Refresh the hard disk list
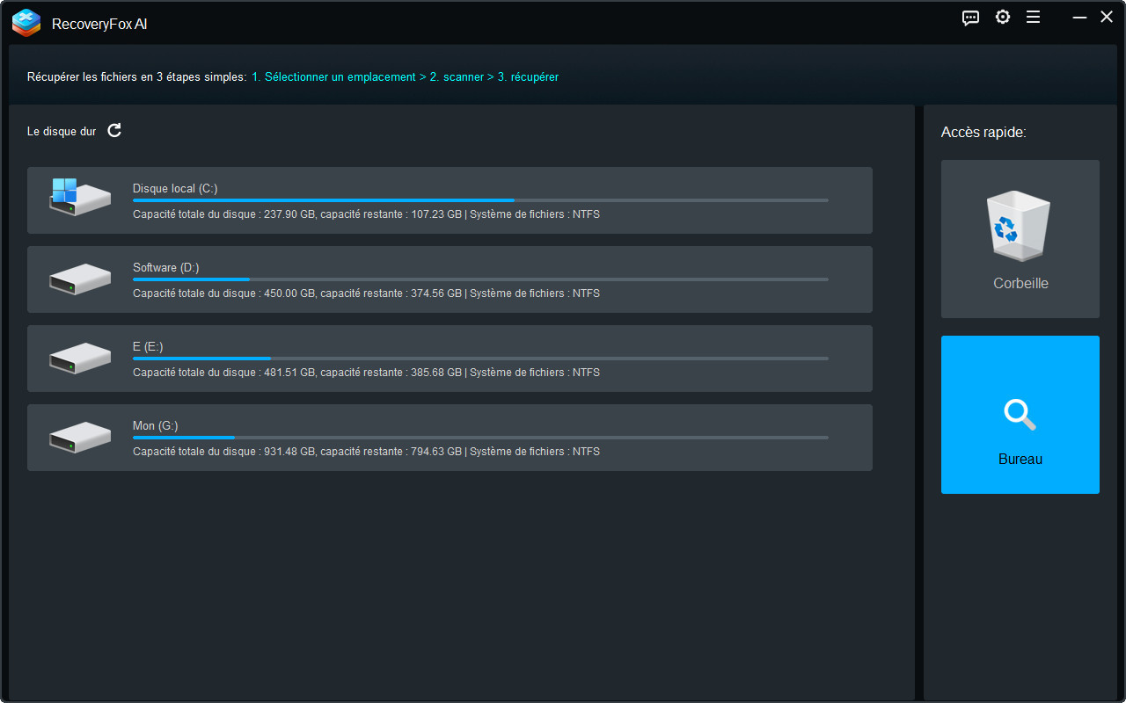1126x703 pixels. point(114,131)
